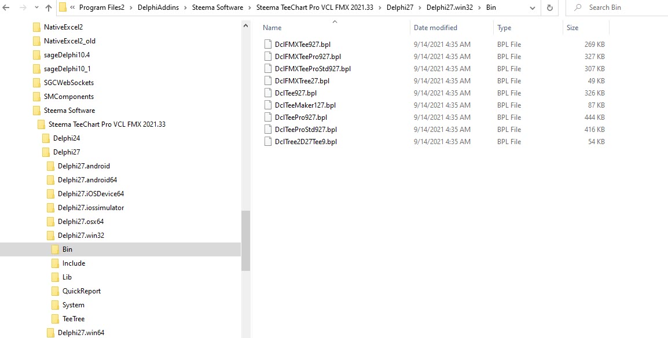Go up one folder level
The image size is (668, 338).
49,8
